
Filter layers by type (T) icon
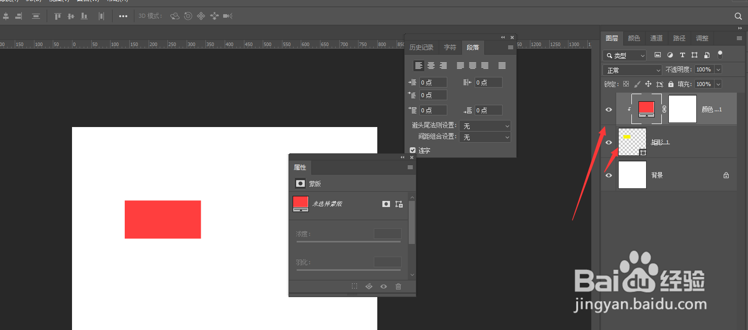tap(682, 55)
